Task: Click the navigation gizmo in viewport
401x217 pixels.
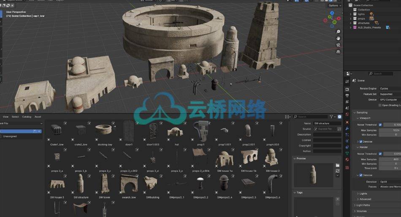Action: pos(332,19)
